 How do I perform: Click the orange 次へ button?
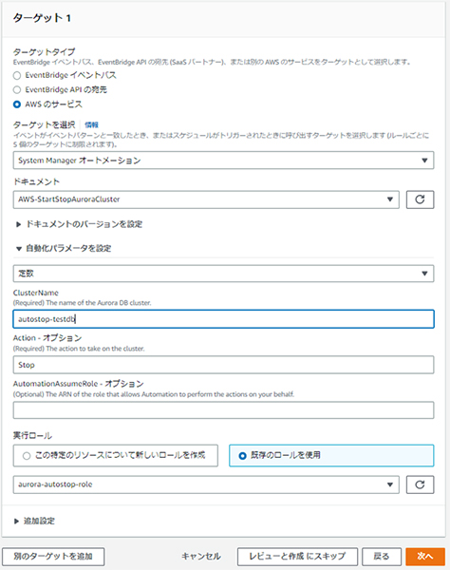tap(425, 557)
